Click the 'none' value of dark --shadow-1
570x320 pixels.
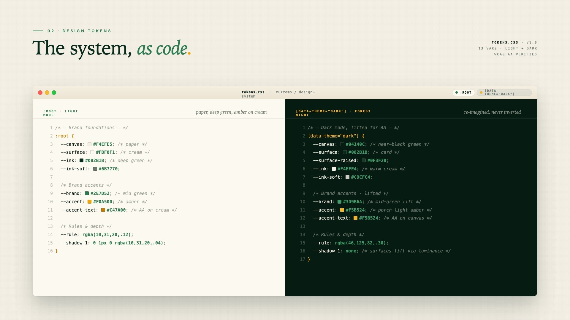(351, 251)
